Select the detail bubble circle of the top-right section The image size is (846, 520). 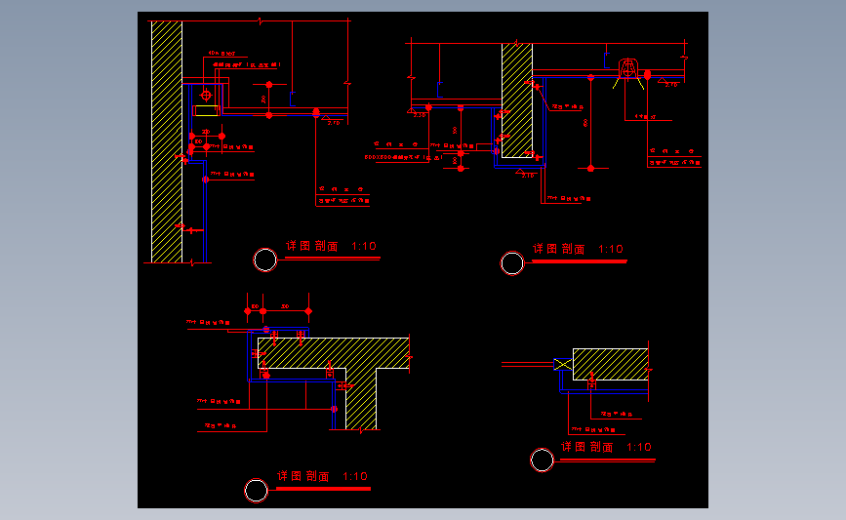(512, 263)
